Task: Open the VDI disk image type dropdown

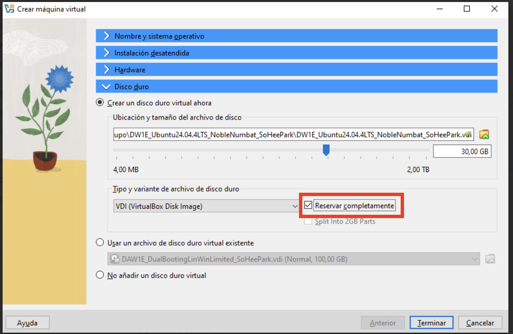Action: point(206,206)
